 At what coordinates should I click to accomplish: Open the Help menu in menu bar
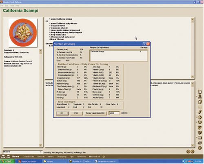[17, 6]
